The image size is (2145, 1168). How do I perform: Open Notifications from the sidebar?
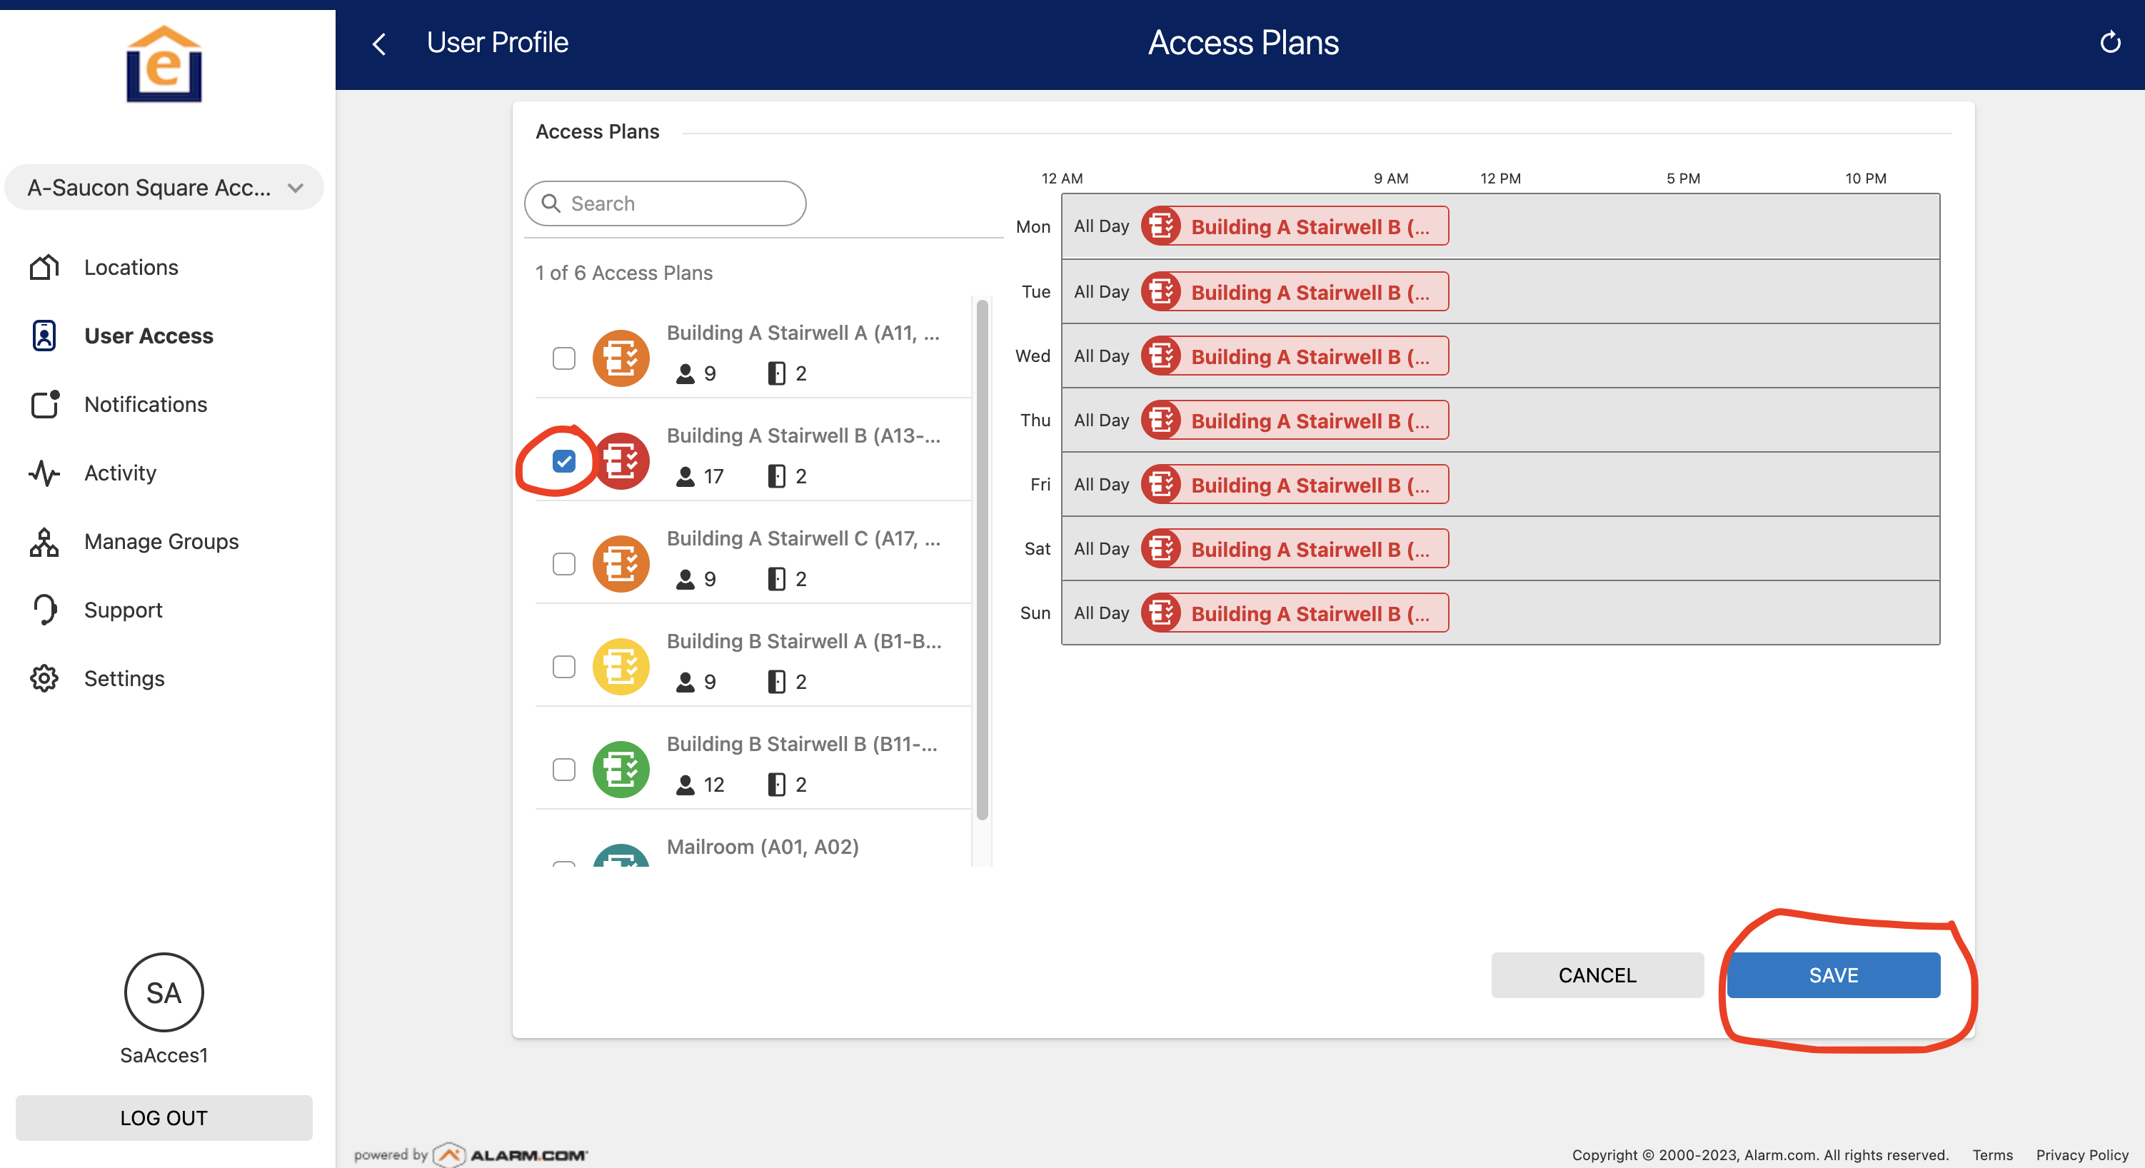[146, 404]
